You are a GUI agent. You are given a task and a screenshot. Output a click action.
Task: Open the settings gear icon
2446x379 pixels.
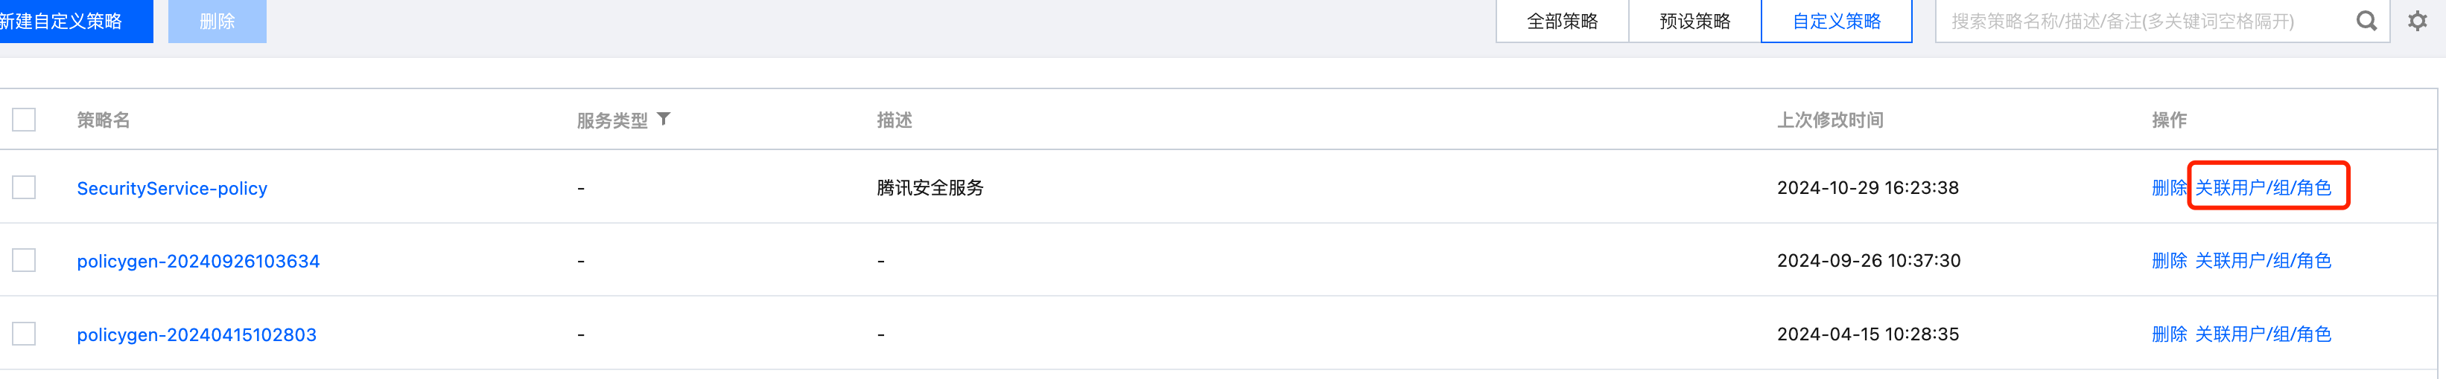point(2418,21)
